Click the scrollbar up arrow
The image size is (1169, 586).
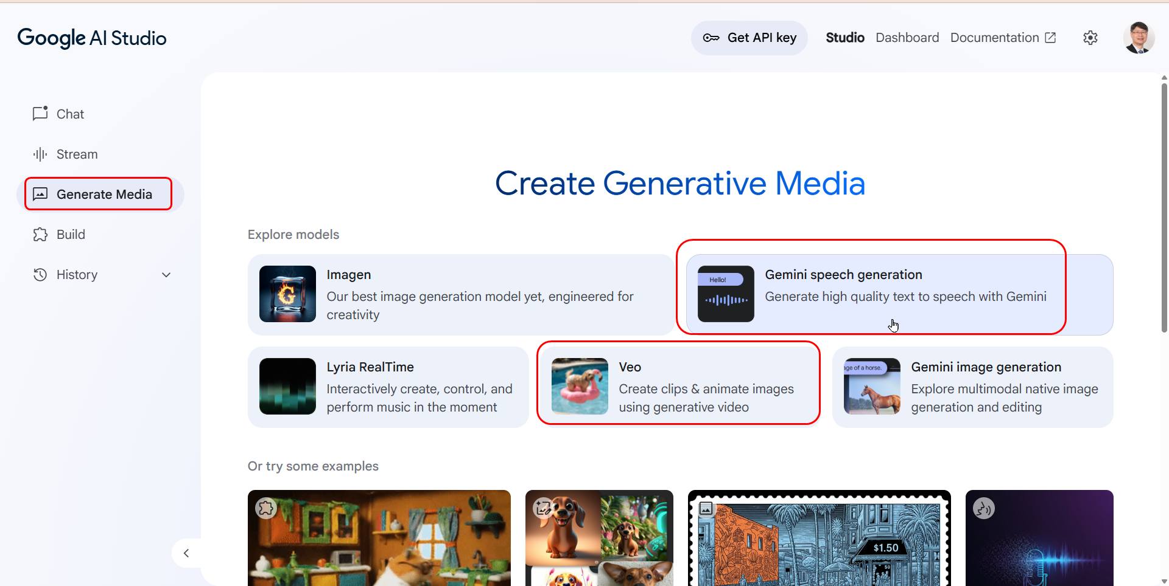click(1164, 77)
